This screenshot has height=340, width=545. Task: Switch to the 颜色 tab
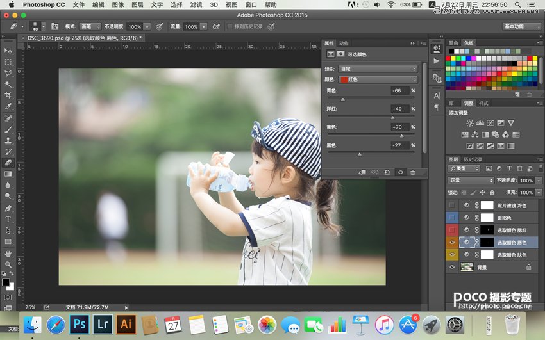pyautogui.click(x=453, y=43)
